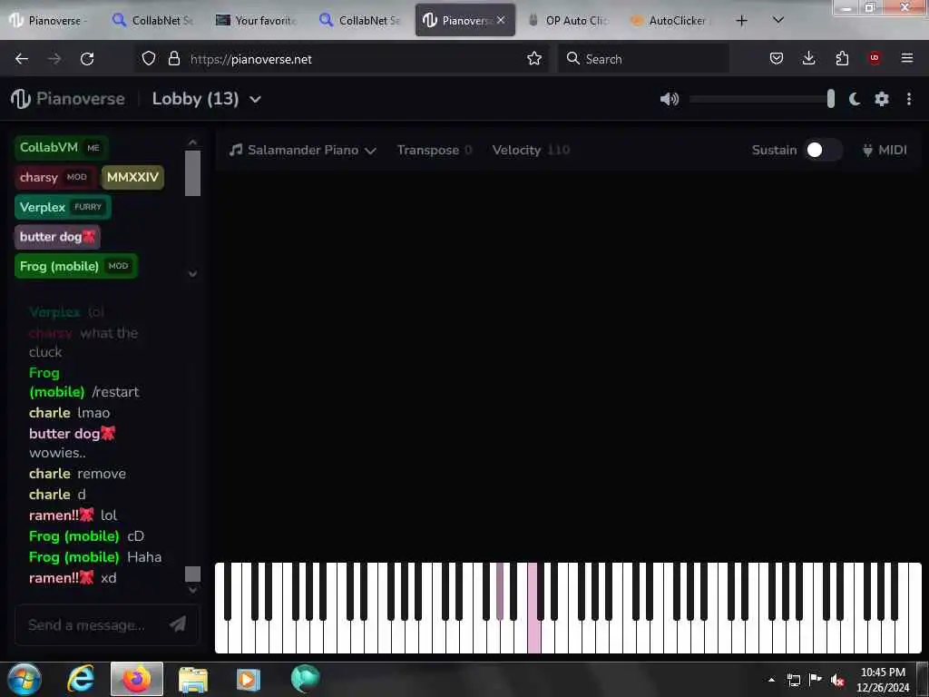The height and width of the screenshot is (697, 929).
Task: Click the uBlock Origin icon
Action: pyautogui.click(x=875, y=58)
